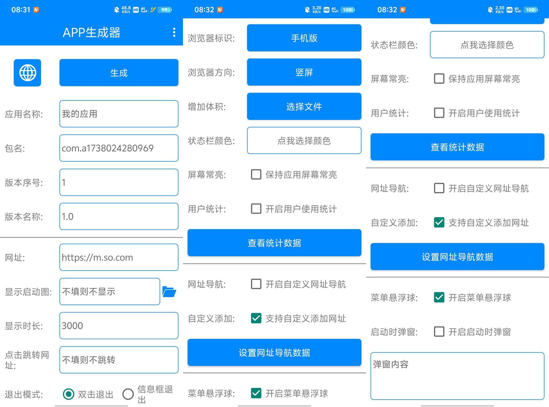Tap the HD icon in middle status bar
Screen dimensions: 549x407
326,10
